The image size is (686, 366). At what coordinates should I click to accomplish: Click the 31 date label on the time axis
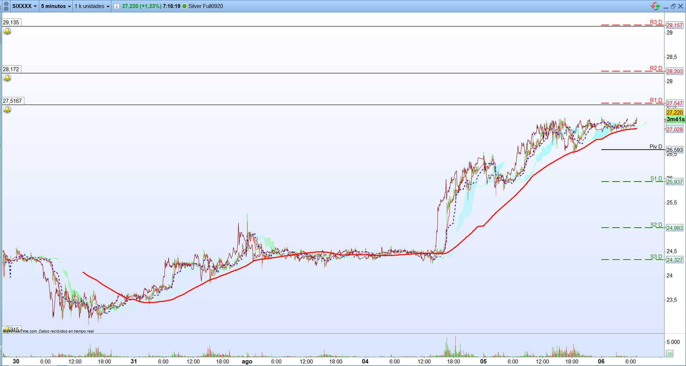point(134,361)
